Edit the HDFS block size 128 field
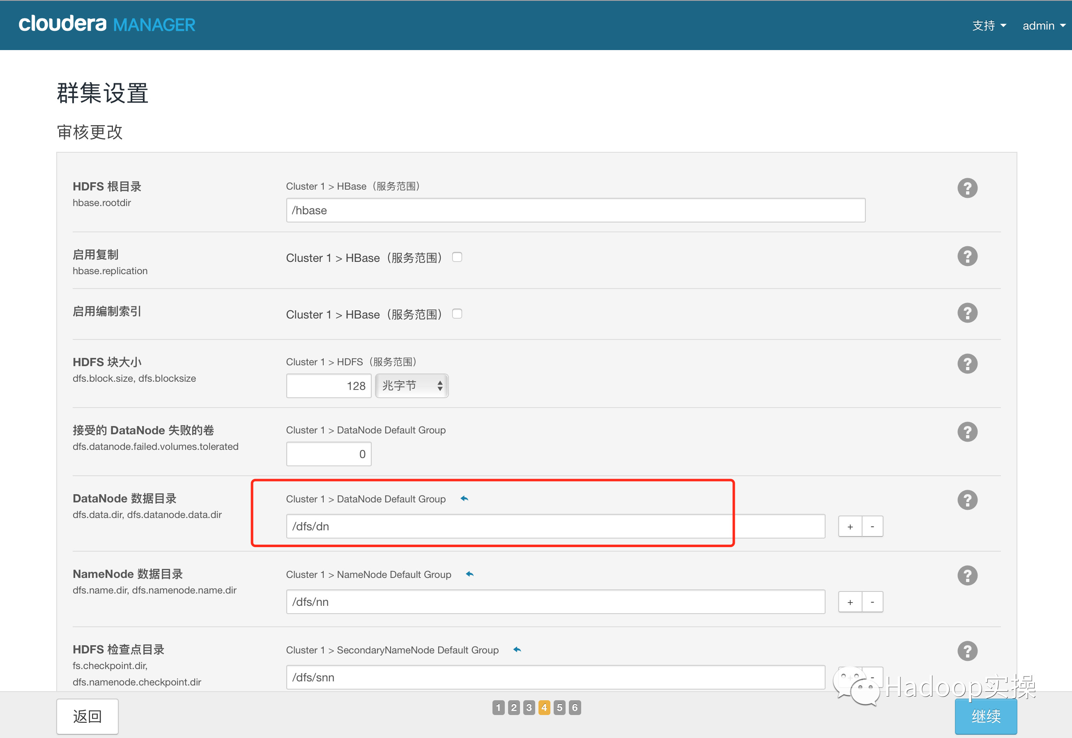1072x738 pixels. pos(329,386)
